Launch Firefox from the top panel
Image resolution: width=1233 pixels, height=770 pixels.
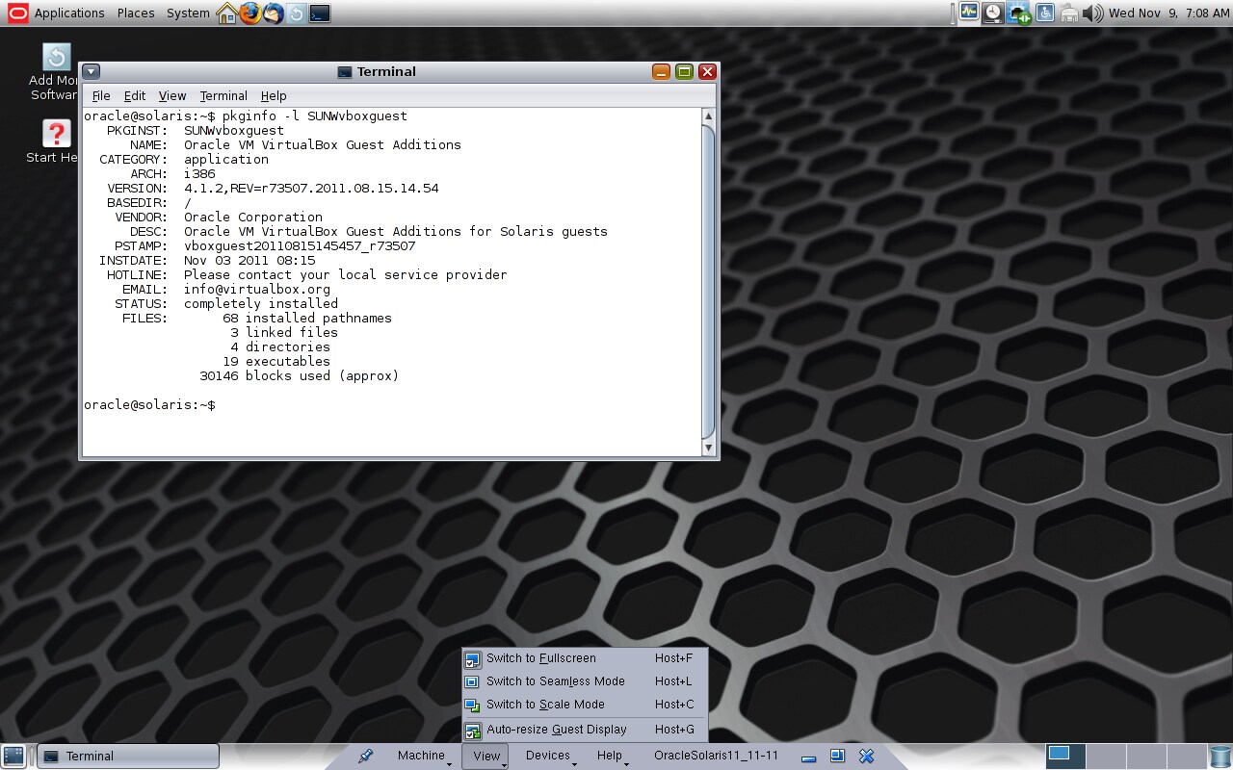point(250,13)
